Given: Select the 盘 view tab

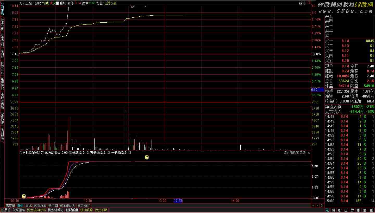Looking at the screenshot, I should [346, 210].
